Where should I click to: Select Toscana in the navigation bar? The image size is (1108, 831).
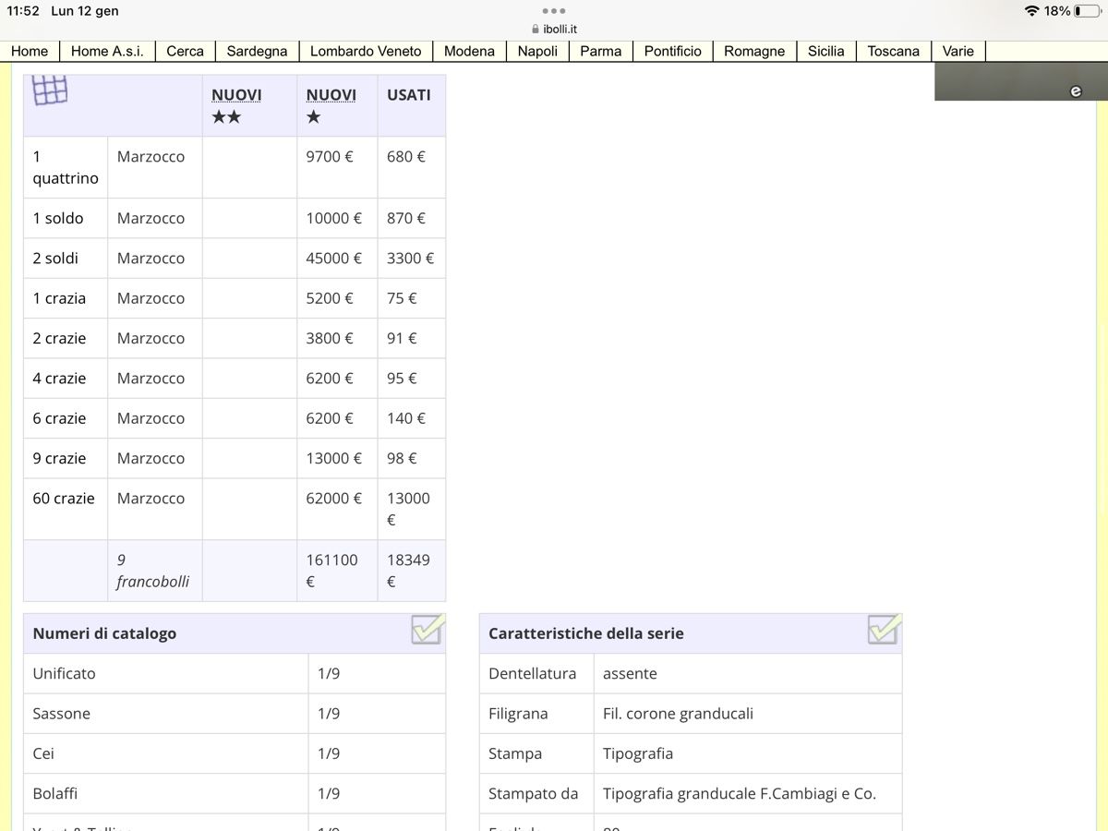click(x=893, y=52)
